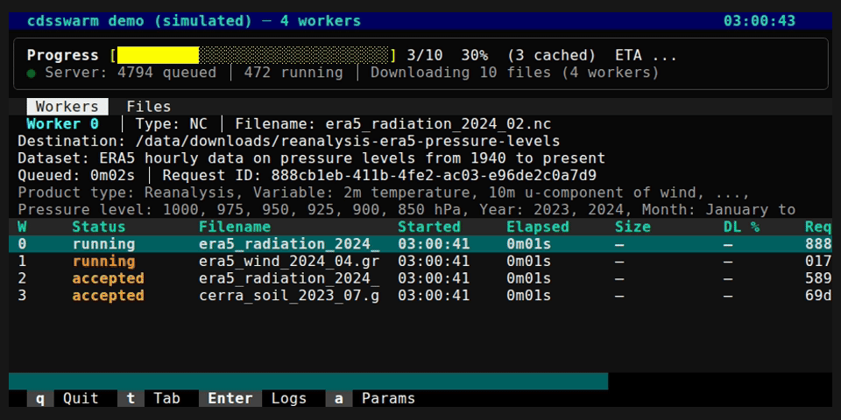The height and width of the screenshot is (420, 841).
Task: Click the ETA indicator
Action: [647, 55]
